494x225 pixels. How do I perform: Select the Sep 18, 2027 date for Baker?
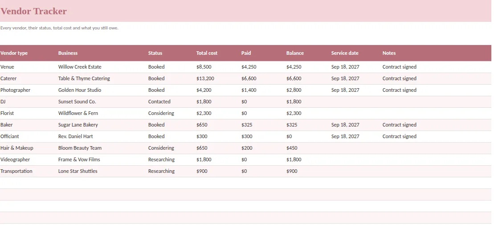[345, 125]
